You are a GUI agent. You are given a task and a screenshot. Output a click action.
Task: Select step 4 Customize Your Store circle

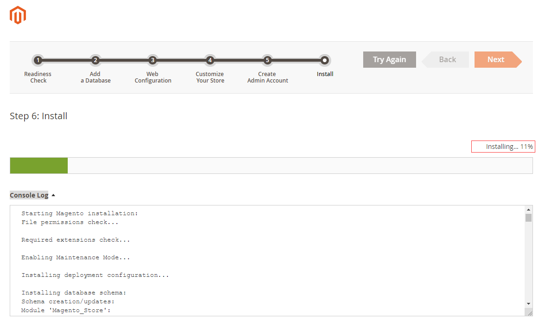(x=210, y=60)
